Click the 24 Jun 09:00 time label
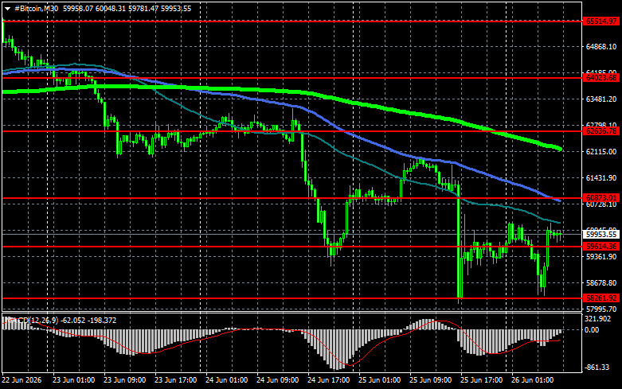This screenshot has height=389, width=622. click(277, 380)
